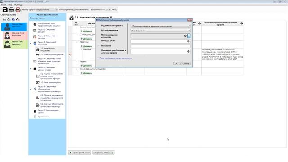Open the ФАЙЛ menu
The image size is (288, 162).
pyautogui.click(x=4, y=5)
